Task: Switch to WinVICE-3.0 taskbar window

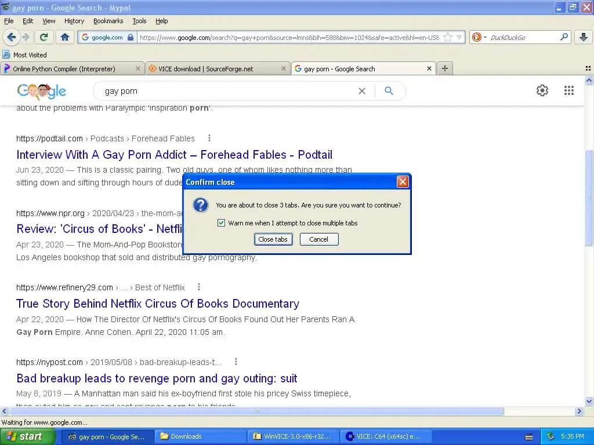Action: click(293, 437)
